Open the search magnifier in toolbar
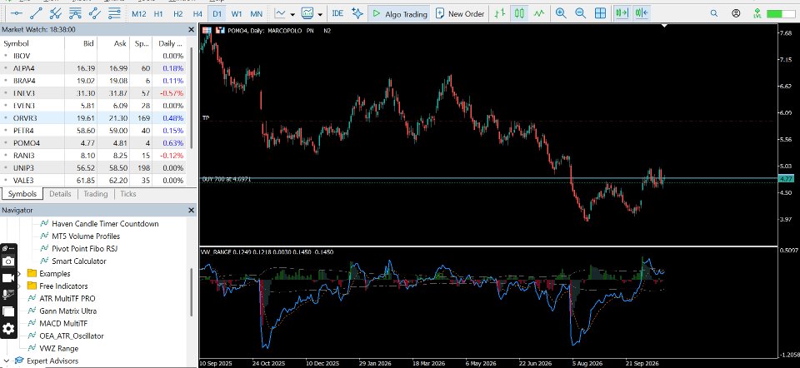 (714, 14)
